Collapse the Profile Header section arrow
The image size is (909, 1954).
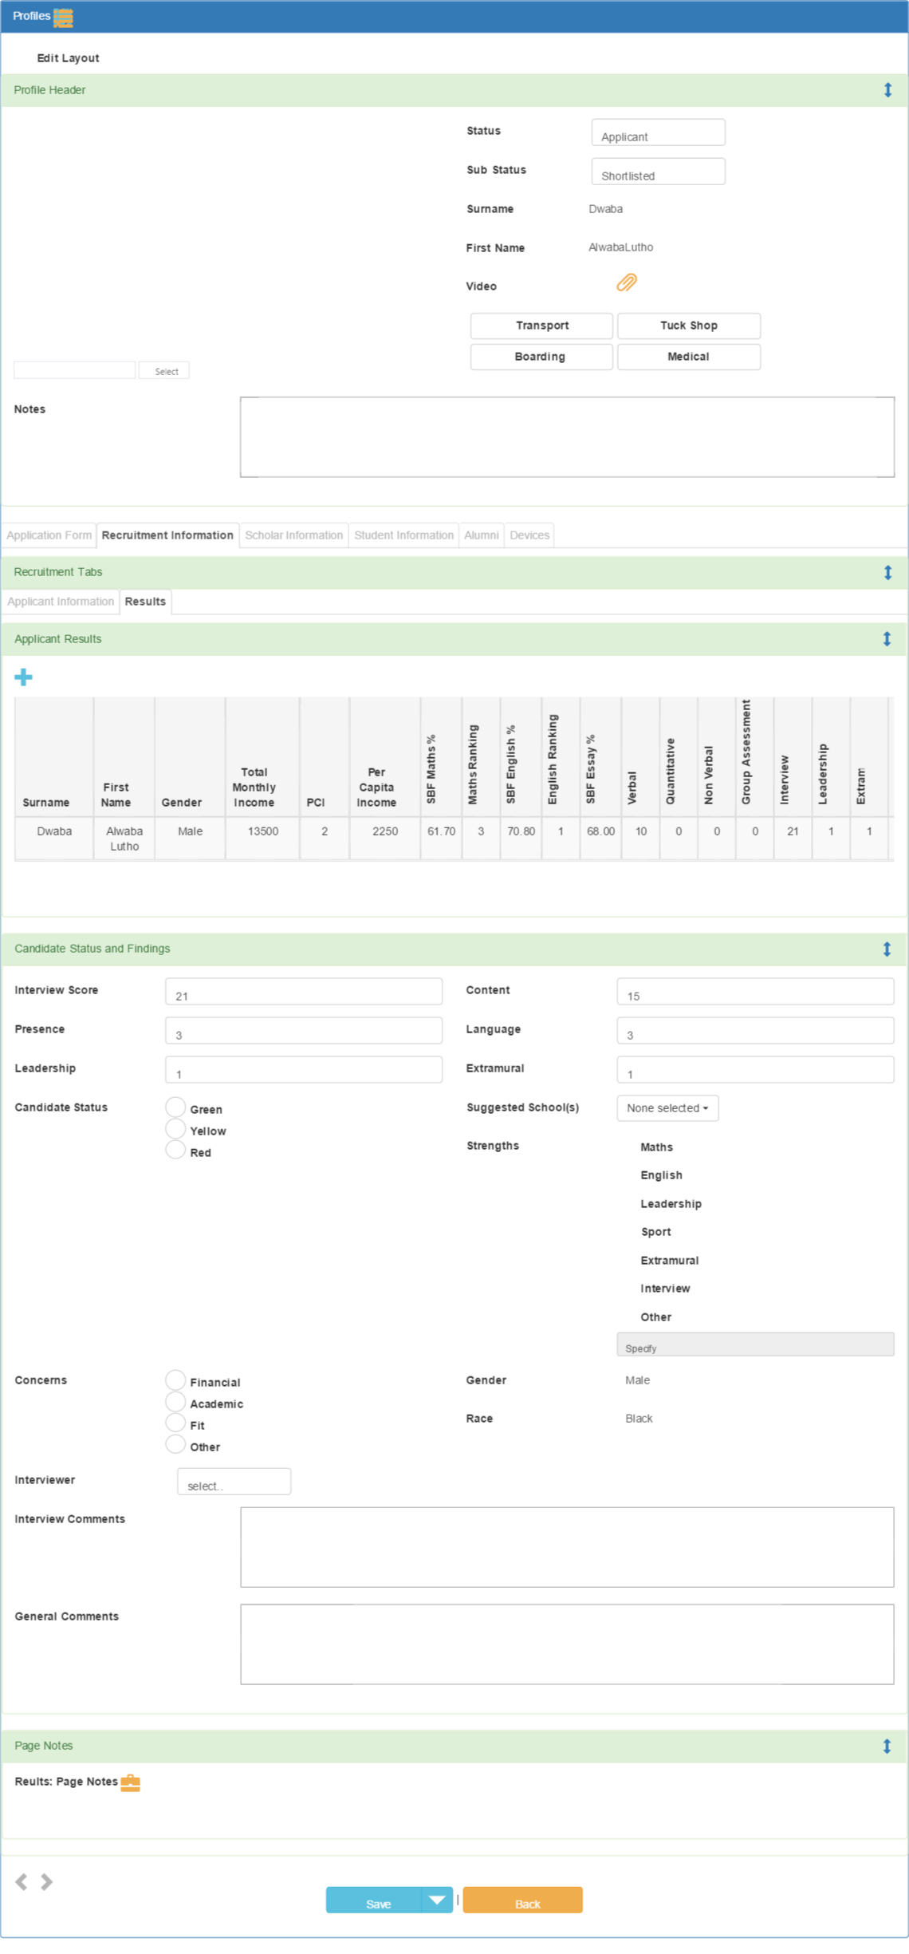(x=887, y=90)
